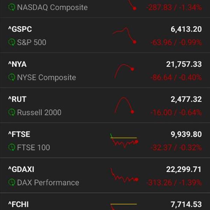The image size is (210, 210).
Task: Open the ^GDAXI ticker entry
Action: [21, 169]
